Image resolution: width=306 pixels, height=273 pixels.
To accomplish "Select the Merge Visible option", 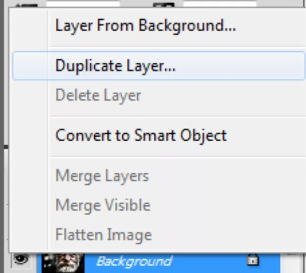I will 103,205.
